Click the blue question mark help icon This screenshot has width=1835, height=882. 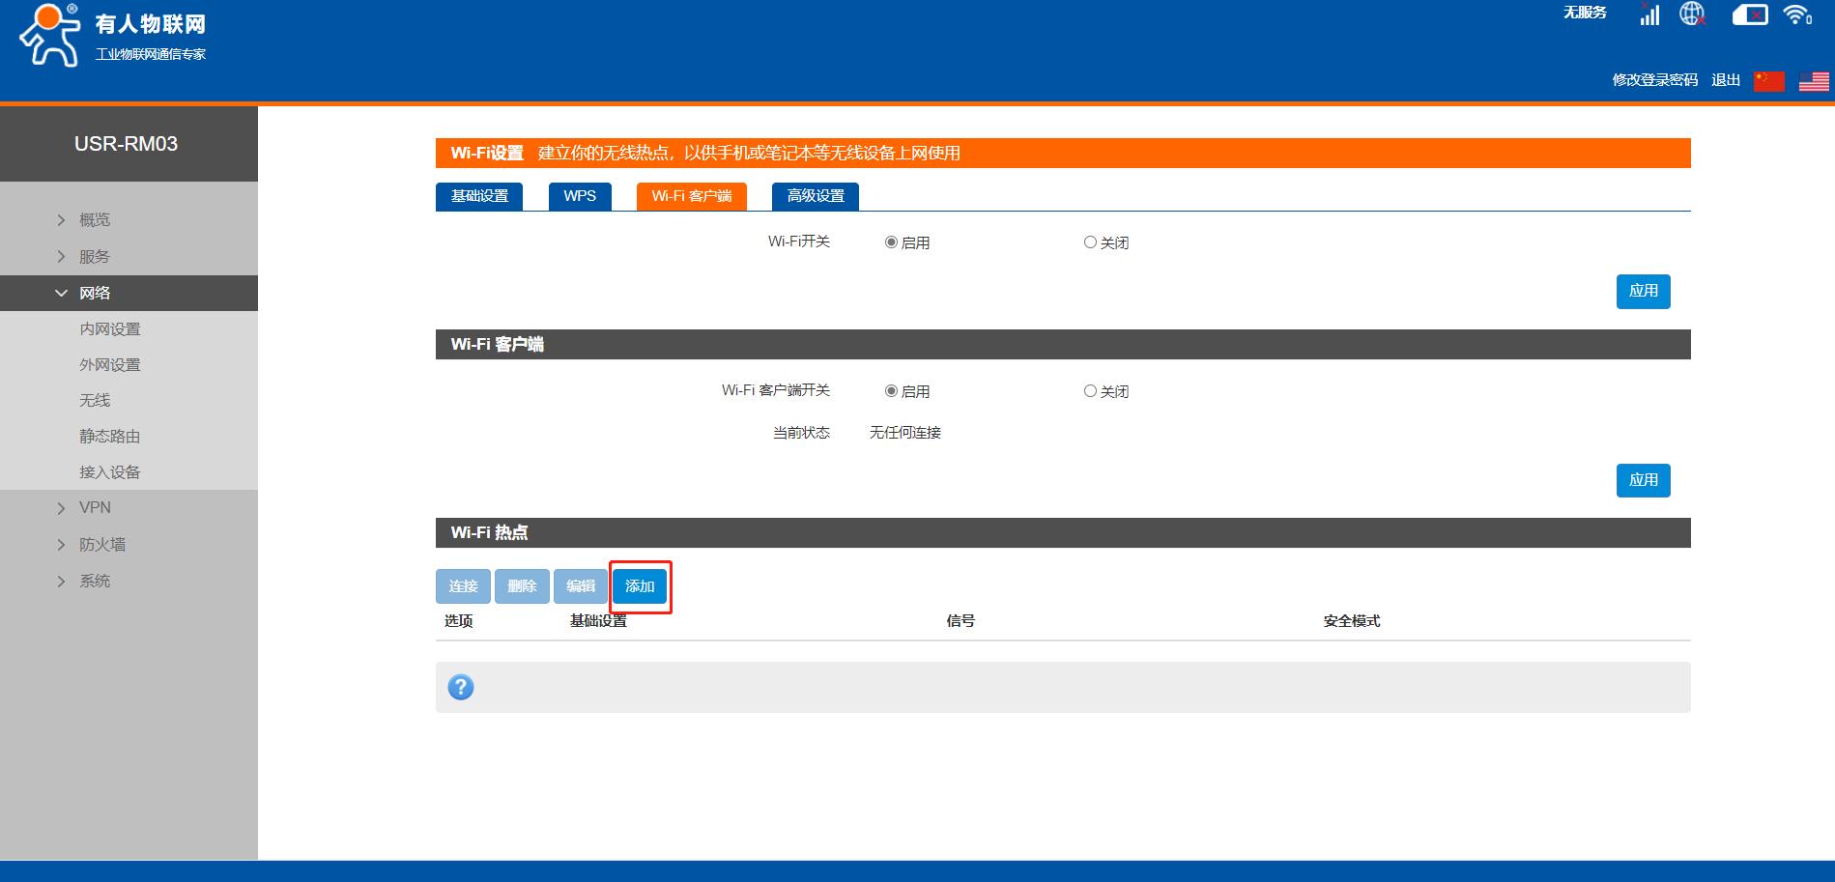[461, 687]
